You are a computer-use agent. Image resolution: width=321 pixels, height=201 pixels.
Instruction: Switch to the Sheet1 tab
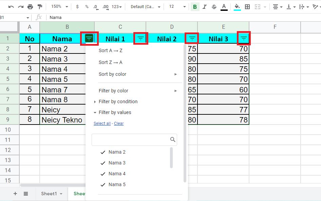pyautogui.click(x=49, y=194)
